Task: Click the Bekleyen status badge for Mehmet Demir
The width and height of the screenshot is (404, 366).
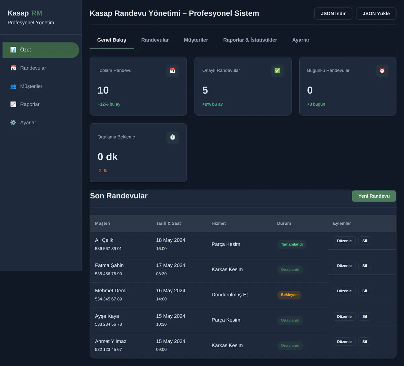Action: coord(289,295)
